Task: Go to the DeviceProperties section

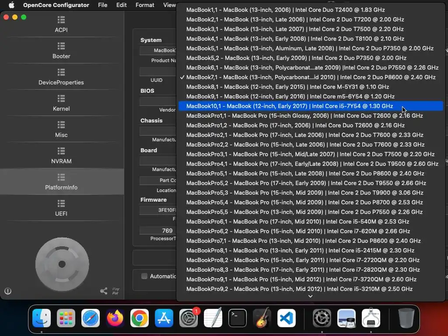Action: [x=61, y=77]
